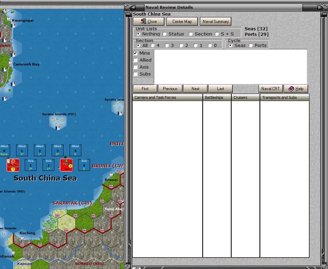328x269 pixels.
Task: Click the white unit list text area
Action: point(231,67)
